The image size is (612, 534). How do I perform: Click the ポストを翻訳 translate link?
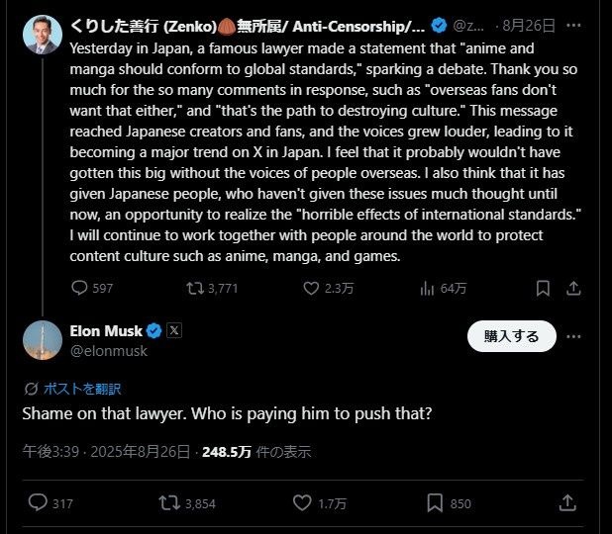[x=76, y=389]
